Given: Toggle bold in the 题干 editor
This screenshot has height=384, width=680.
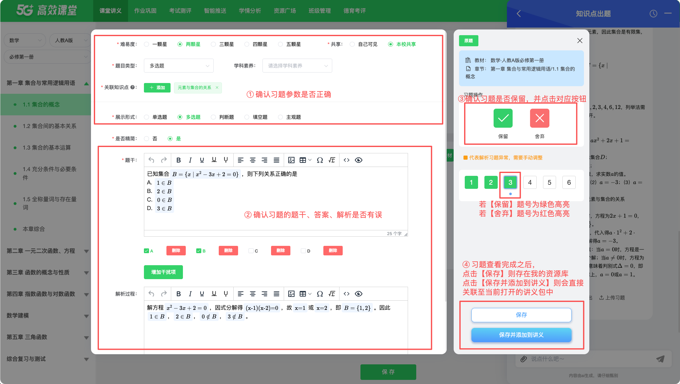Looking at the screenshot, I should [178, 160].
